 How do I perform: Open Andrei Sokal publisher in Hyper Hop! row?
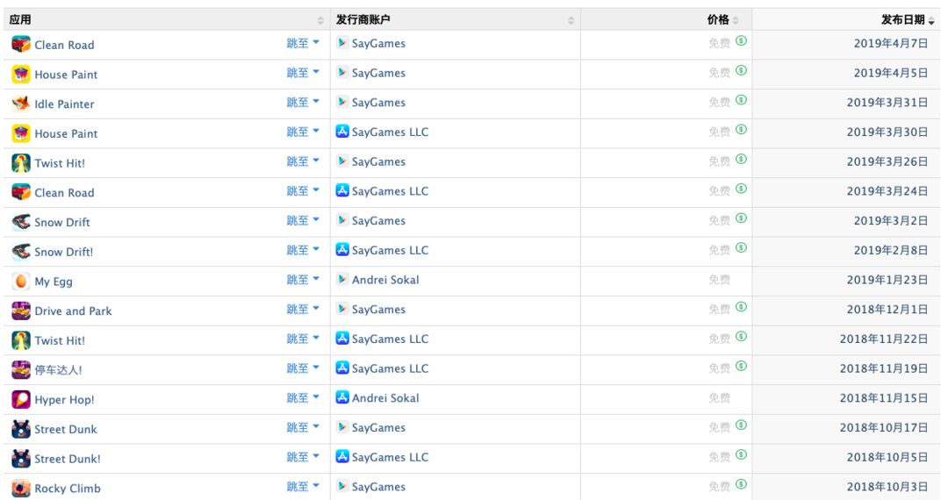coord(385,398)
